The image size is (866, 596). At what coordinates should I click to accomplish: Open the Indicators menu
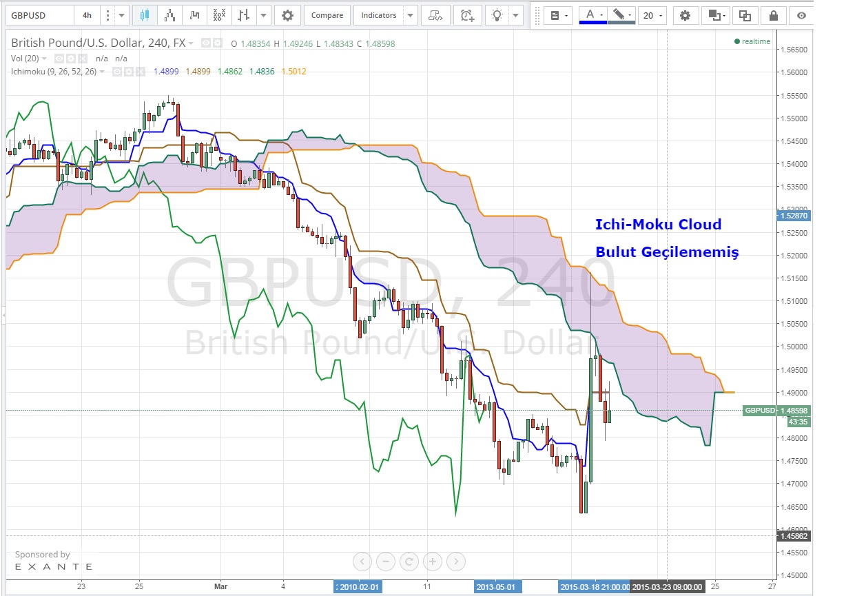pos(379,15)
